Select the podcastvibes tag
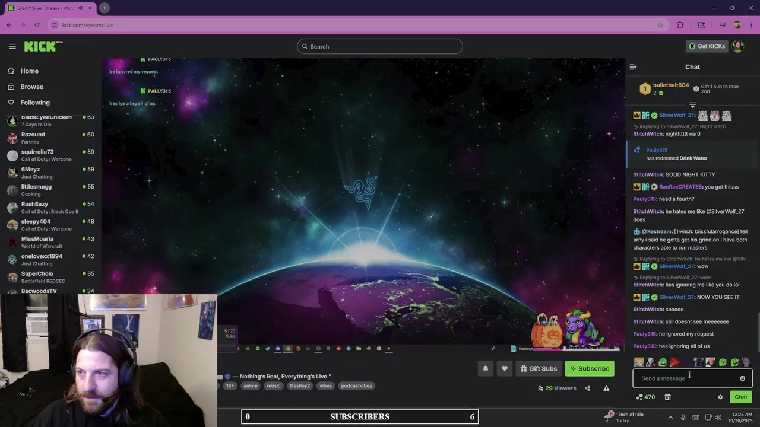This screenshot has width=760, height=427. click(x=356, y=386)
